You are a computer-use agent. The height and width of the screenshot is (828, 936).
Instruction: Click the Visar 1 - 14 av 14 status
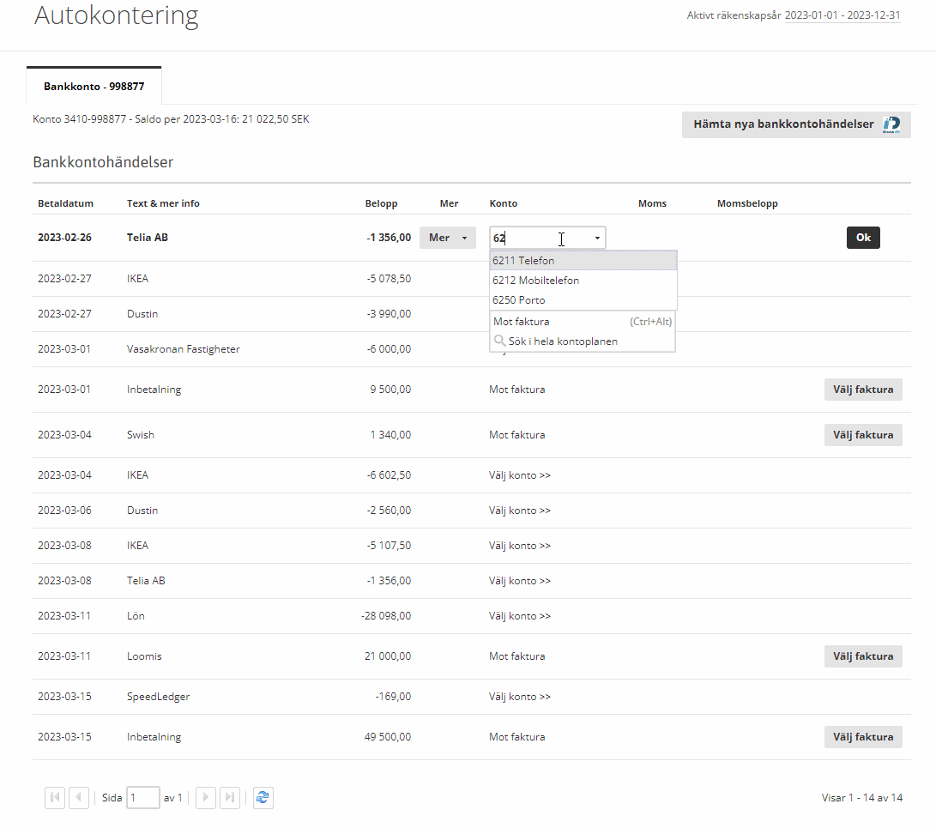pyautogui.click(x=862, y=798)
